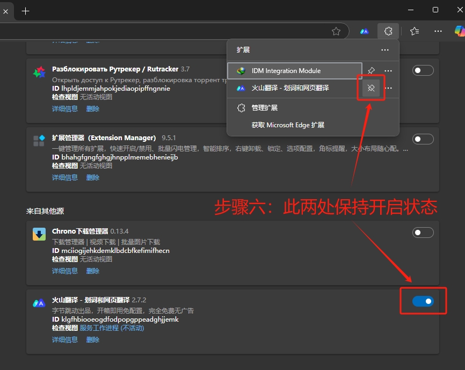Screen dimensions: 465x370
Task: Click 删除 for the Rutracker extension
Action: pyautogui.click(x=93, y=109)
